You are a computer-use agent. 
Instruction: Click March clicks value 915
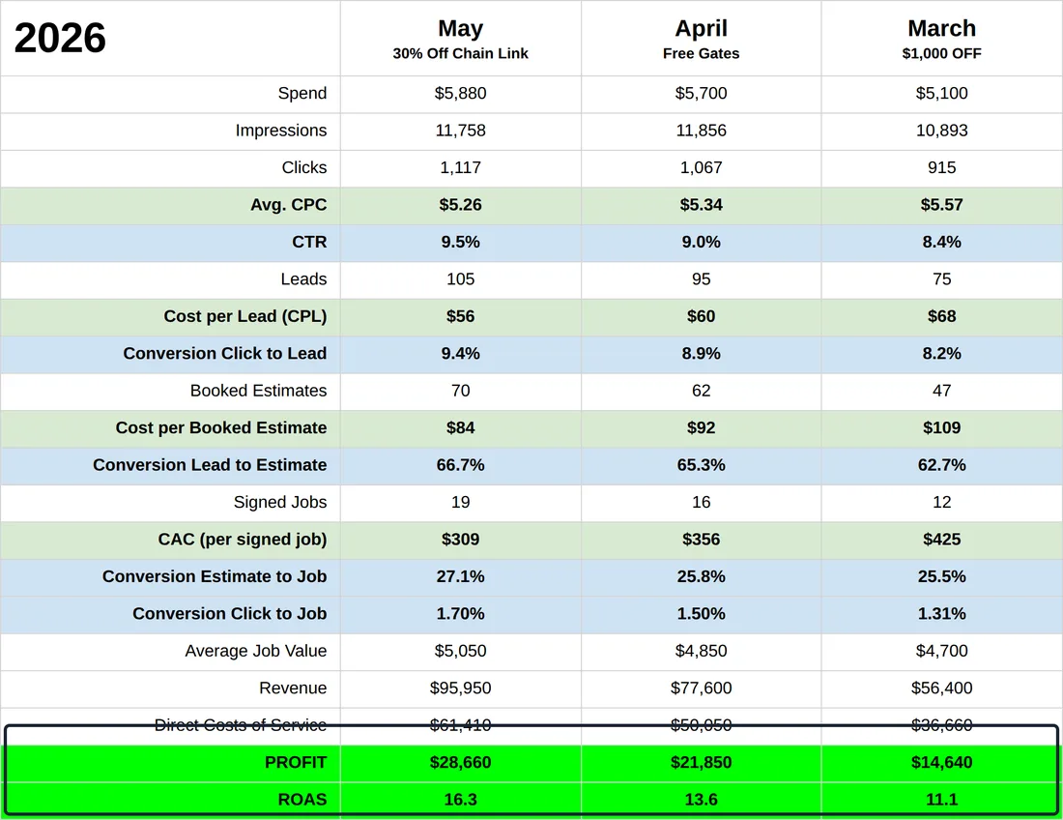pyautogui.click(x=941, y=167)
